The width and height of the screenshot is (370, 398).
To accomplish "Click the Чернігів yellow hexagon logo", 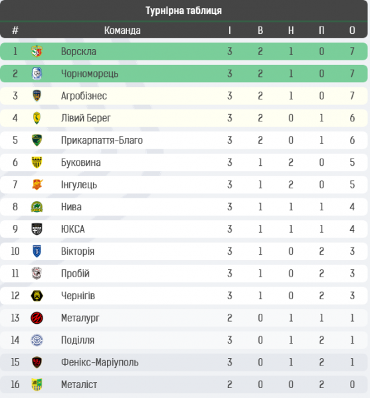I will coord(37,296).
